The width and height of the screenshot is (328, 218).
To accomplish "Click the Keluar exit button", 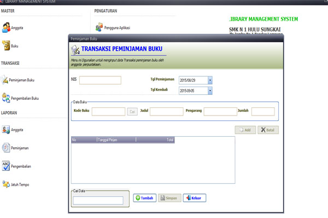I will click(x=194, y=198).
